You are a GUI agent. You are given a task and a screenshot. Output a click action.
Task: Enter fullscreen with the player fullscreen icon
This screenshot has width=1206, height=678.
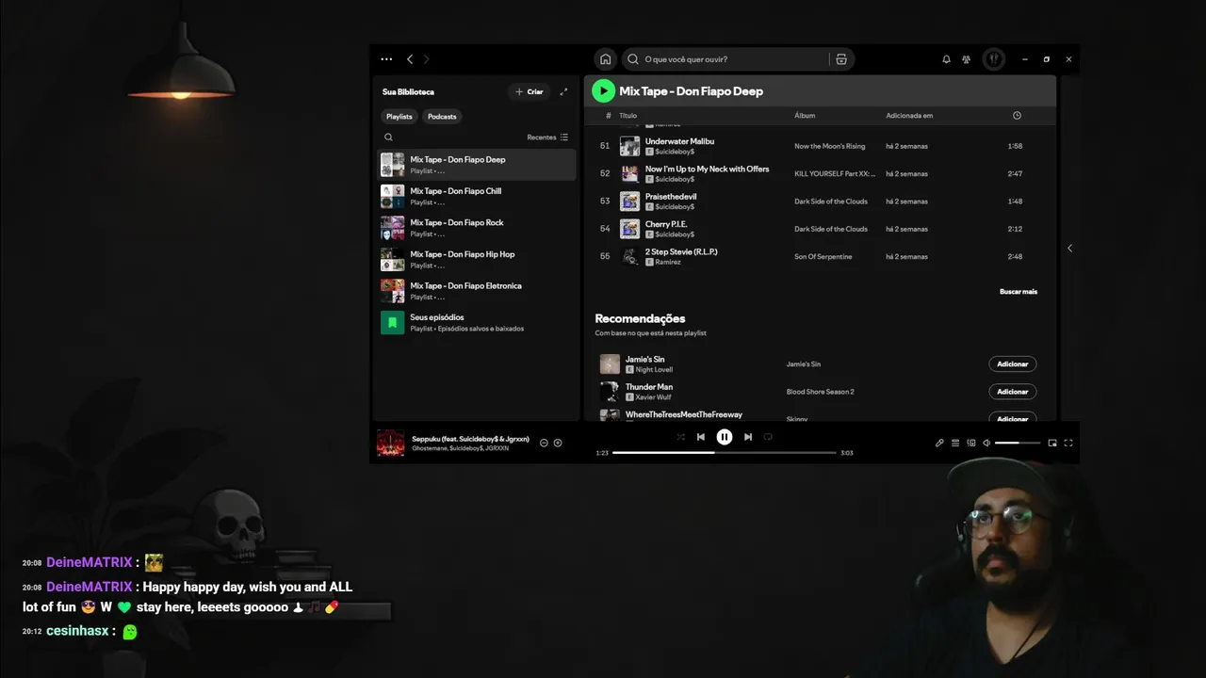tap(1068, 443)
